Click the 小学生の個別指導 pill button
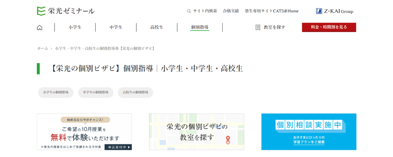The image size is (393, 157). 56,92
